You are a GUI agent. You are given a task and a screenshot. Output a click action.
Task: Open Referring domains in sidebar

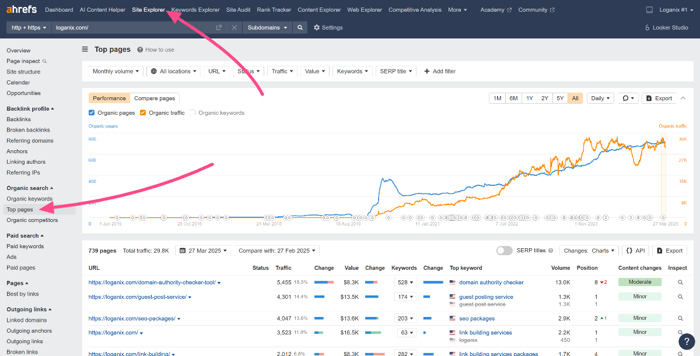pos(30,141)
